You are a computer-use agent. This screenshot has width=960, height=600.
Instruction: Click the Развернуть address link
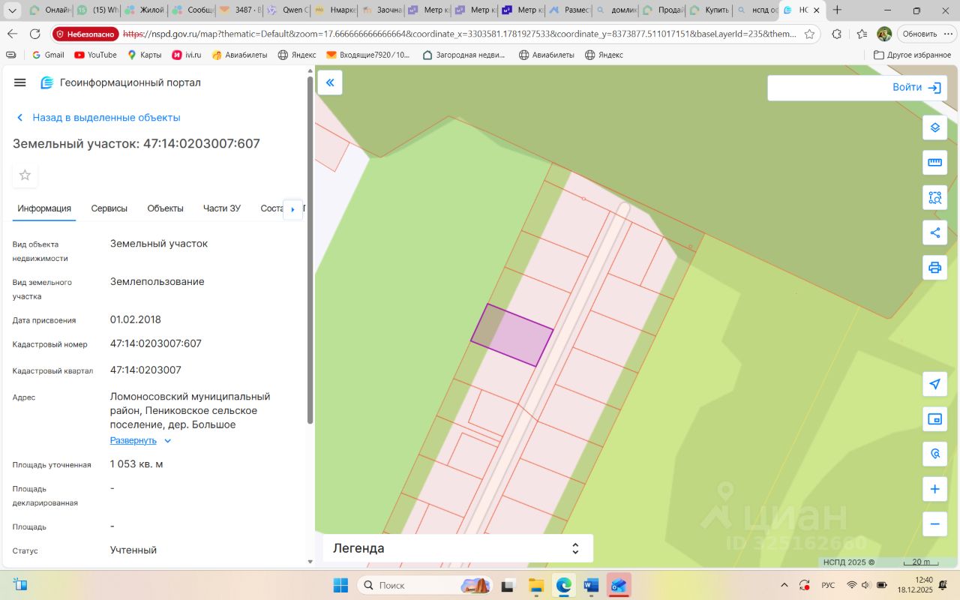point(133,441)
